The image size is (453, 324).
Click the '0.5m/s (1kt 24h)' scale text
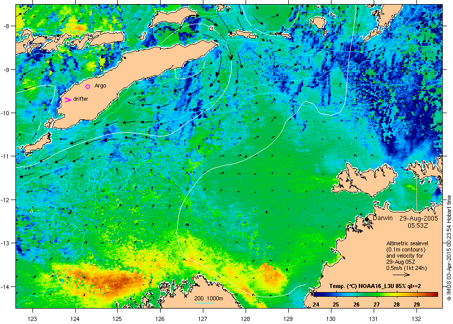point(407,268)
